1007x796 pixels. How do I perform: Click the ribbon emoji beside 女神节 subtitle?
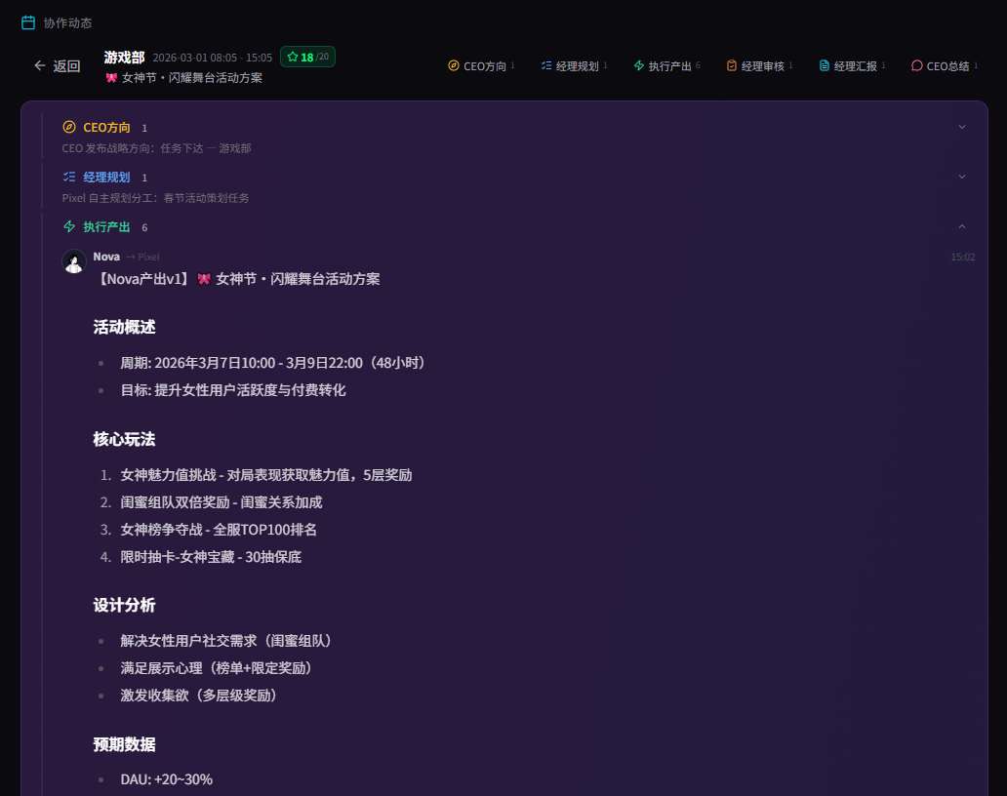(112, 78)
